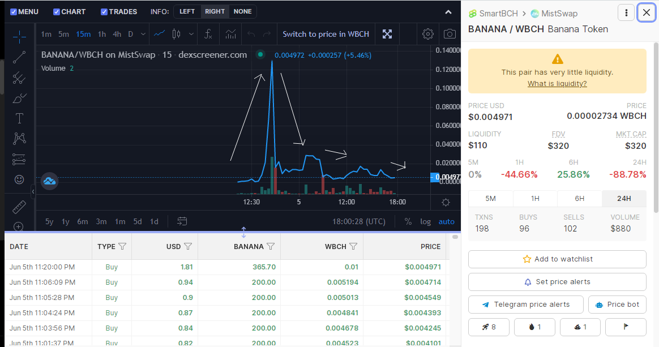Take a chart snapshot with camera icon
The width and height of the screenshot is (659, 347).
[x=450, y=34]
